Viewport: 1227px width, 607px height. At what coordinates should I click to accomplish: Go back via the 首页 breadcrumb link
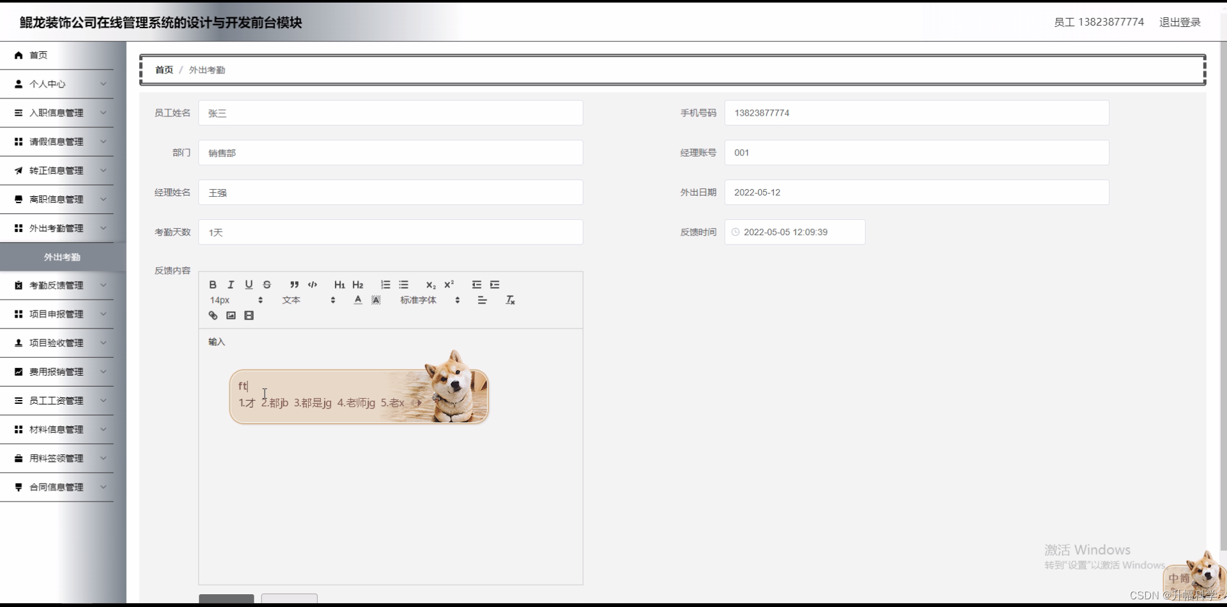164,70
